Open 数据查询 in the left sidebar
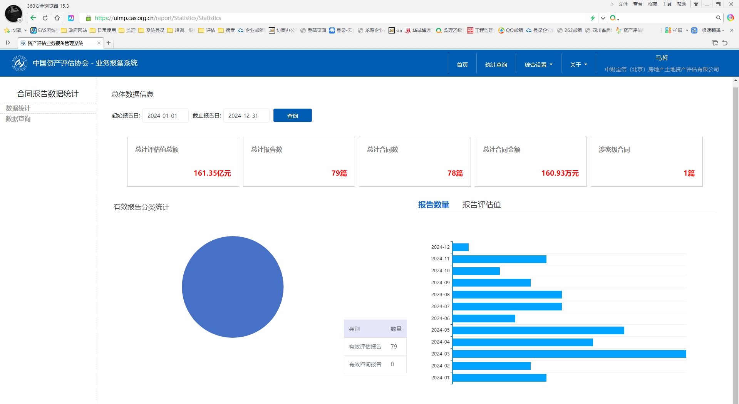This screenshot has width=739, height=404. 18,119
